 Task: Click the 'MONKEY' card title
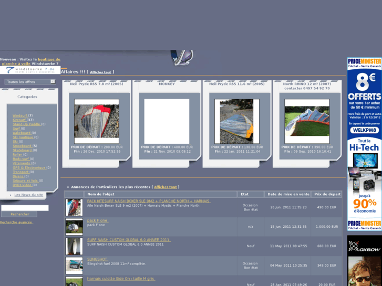167,84
